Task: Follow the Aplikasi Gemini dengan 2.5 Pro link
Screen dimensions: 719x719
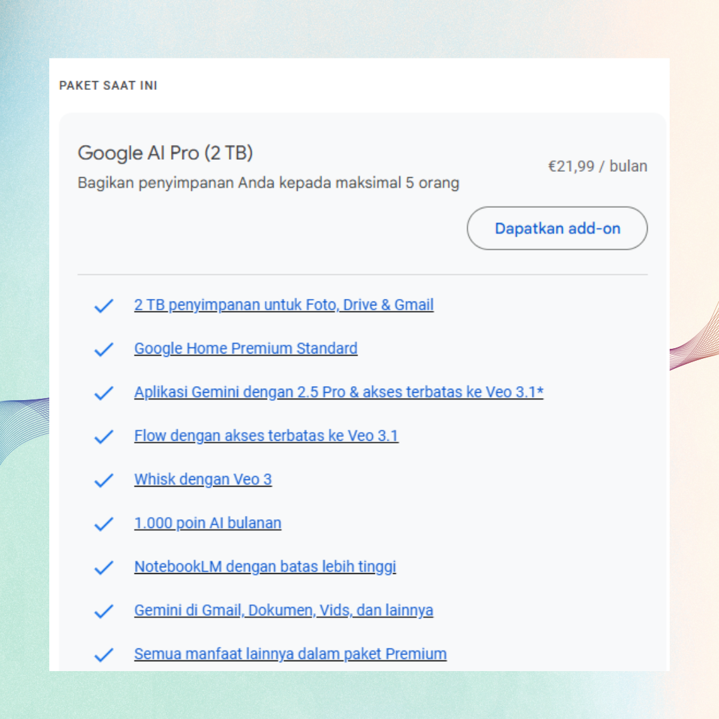Action: [x=338, y=392]
